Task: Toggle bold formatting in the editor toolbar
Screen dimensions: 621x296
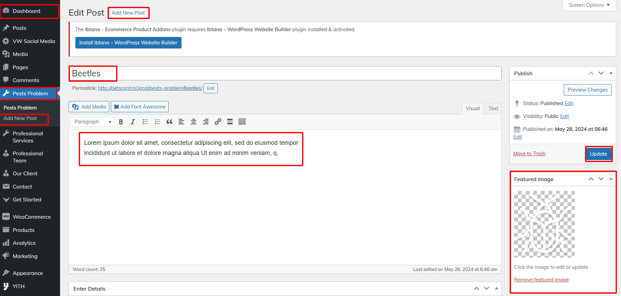Action: [x=121, y=122]
